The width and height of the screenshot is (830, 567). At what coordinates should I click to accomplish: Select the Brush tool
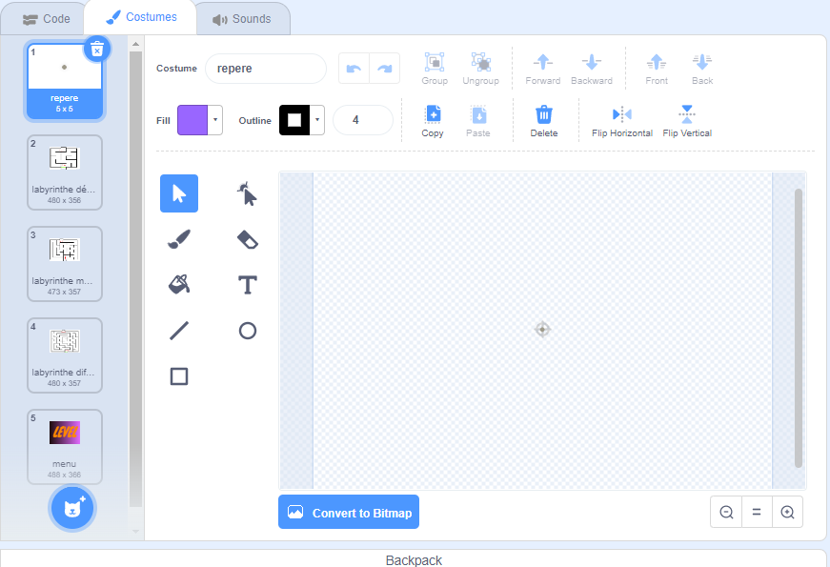point(179,239)
